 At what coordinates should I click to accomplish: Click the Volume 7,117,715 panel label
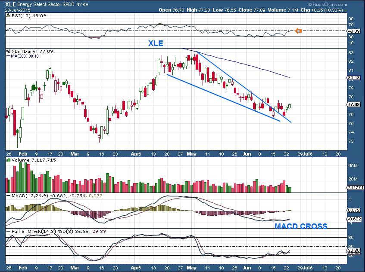point(34,160)
